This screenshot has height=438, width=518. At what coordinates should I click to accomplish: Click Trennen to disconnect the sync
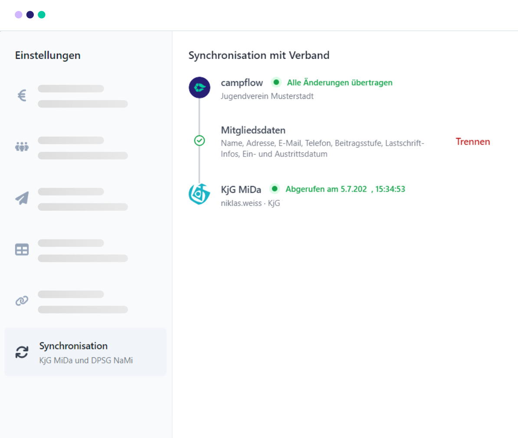pos(472,141)
